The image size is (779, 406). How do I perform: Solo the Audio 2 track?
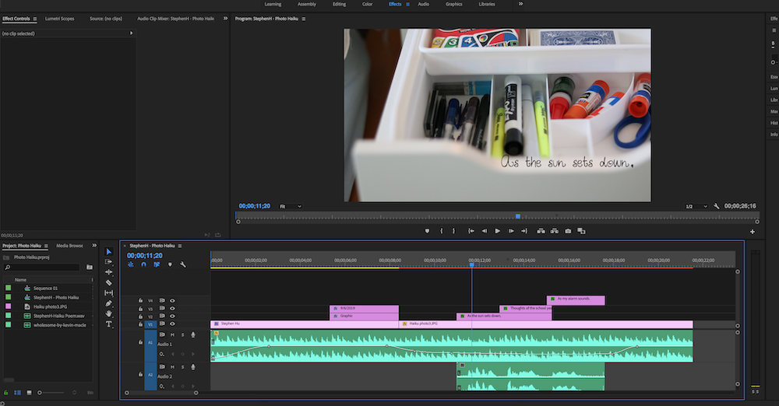182,367
